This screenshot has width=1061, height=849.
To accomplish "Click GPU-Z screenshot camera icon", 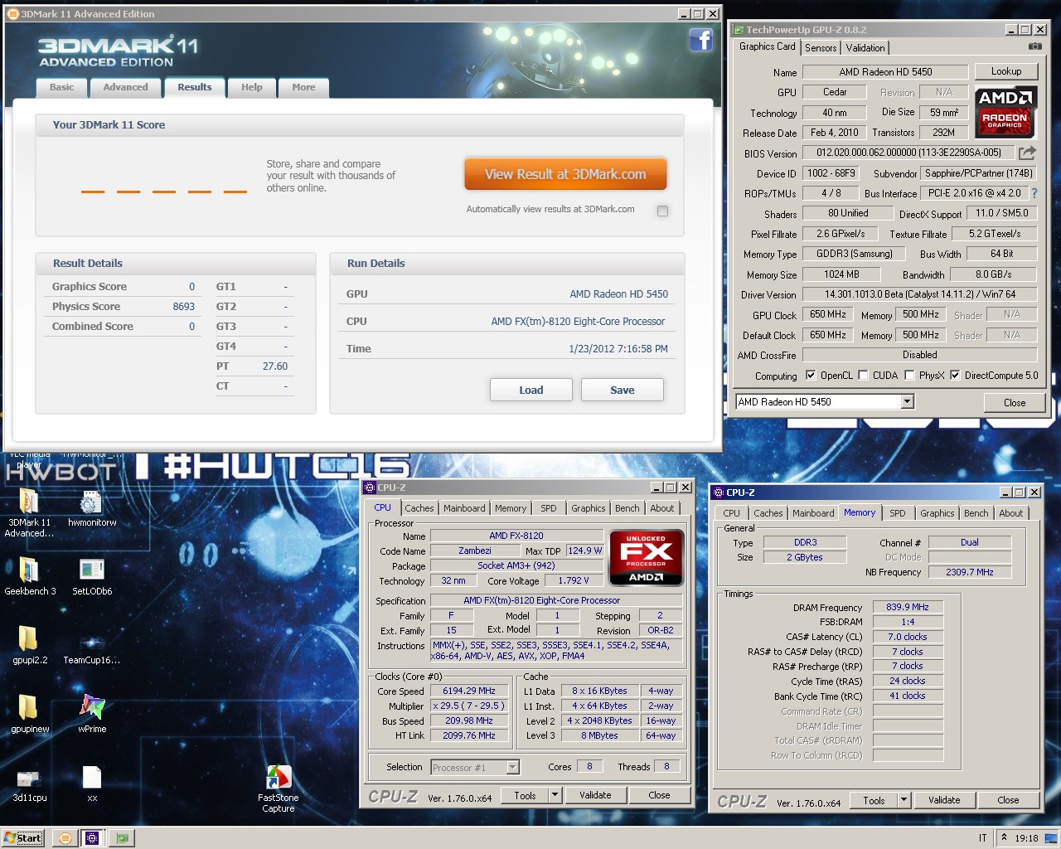I will coord(1034,47).
